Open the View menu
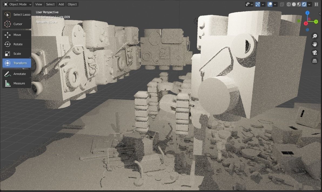Viewport: 322px width, 192px height. click(x=39, y=4)
